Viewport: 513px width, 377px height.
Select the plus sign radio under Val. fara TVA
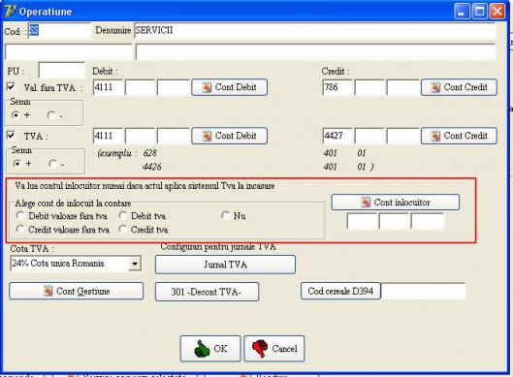coord(16,115)
